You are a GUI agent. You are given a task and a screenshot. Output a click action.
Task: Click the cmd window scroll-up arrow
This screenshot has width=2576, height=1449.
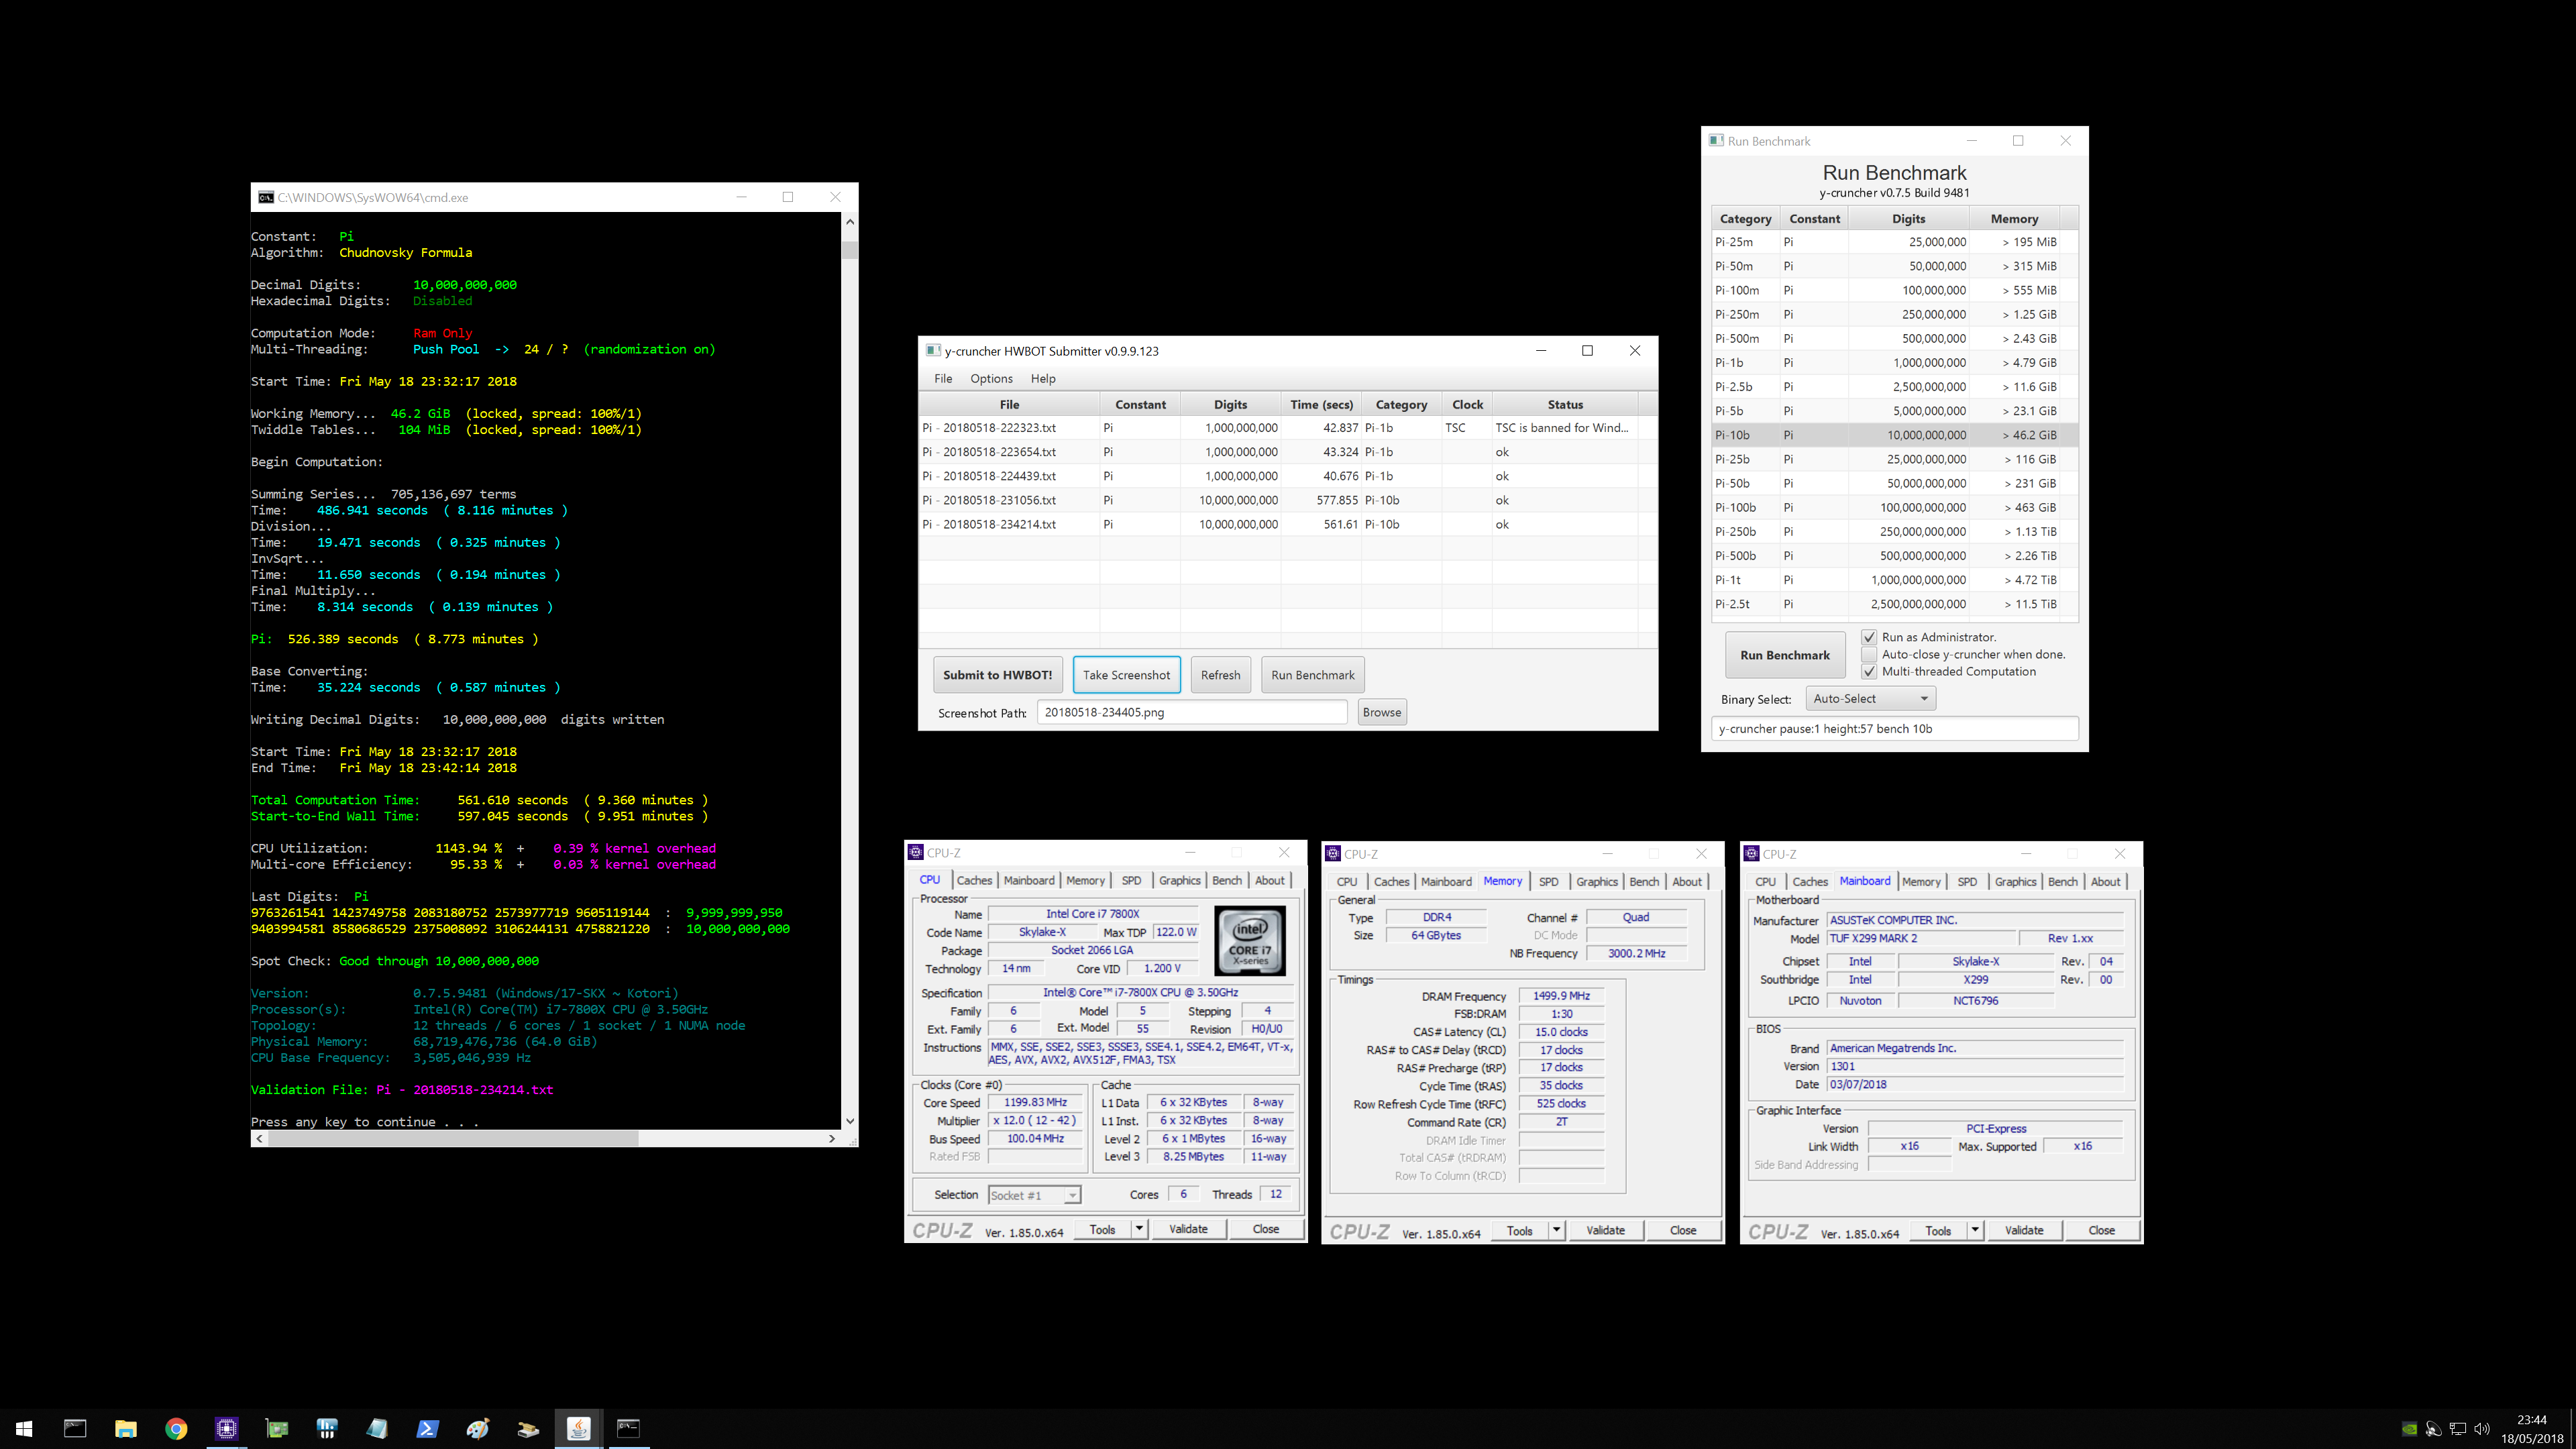[x=849, y=221]
